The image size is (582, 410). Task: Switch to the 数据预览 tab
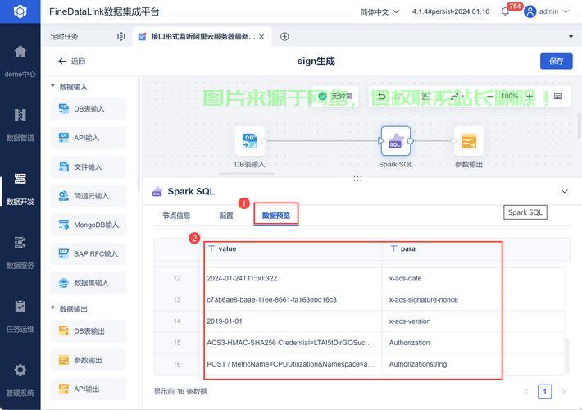pos(275,216)
